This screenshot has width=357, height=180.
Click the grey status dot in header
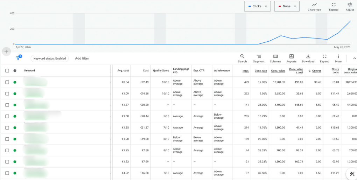click(15, 71)
